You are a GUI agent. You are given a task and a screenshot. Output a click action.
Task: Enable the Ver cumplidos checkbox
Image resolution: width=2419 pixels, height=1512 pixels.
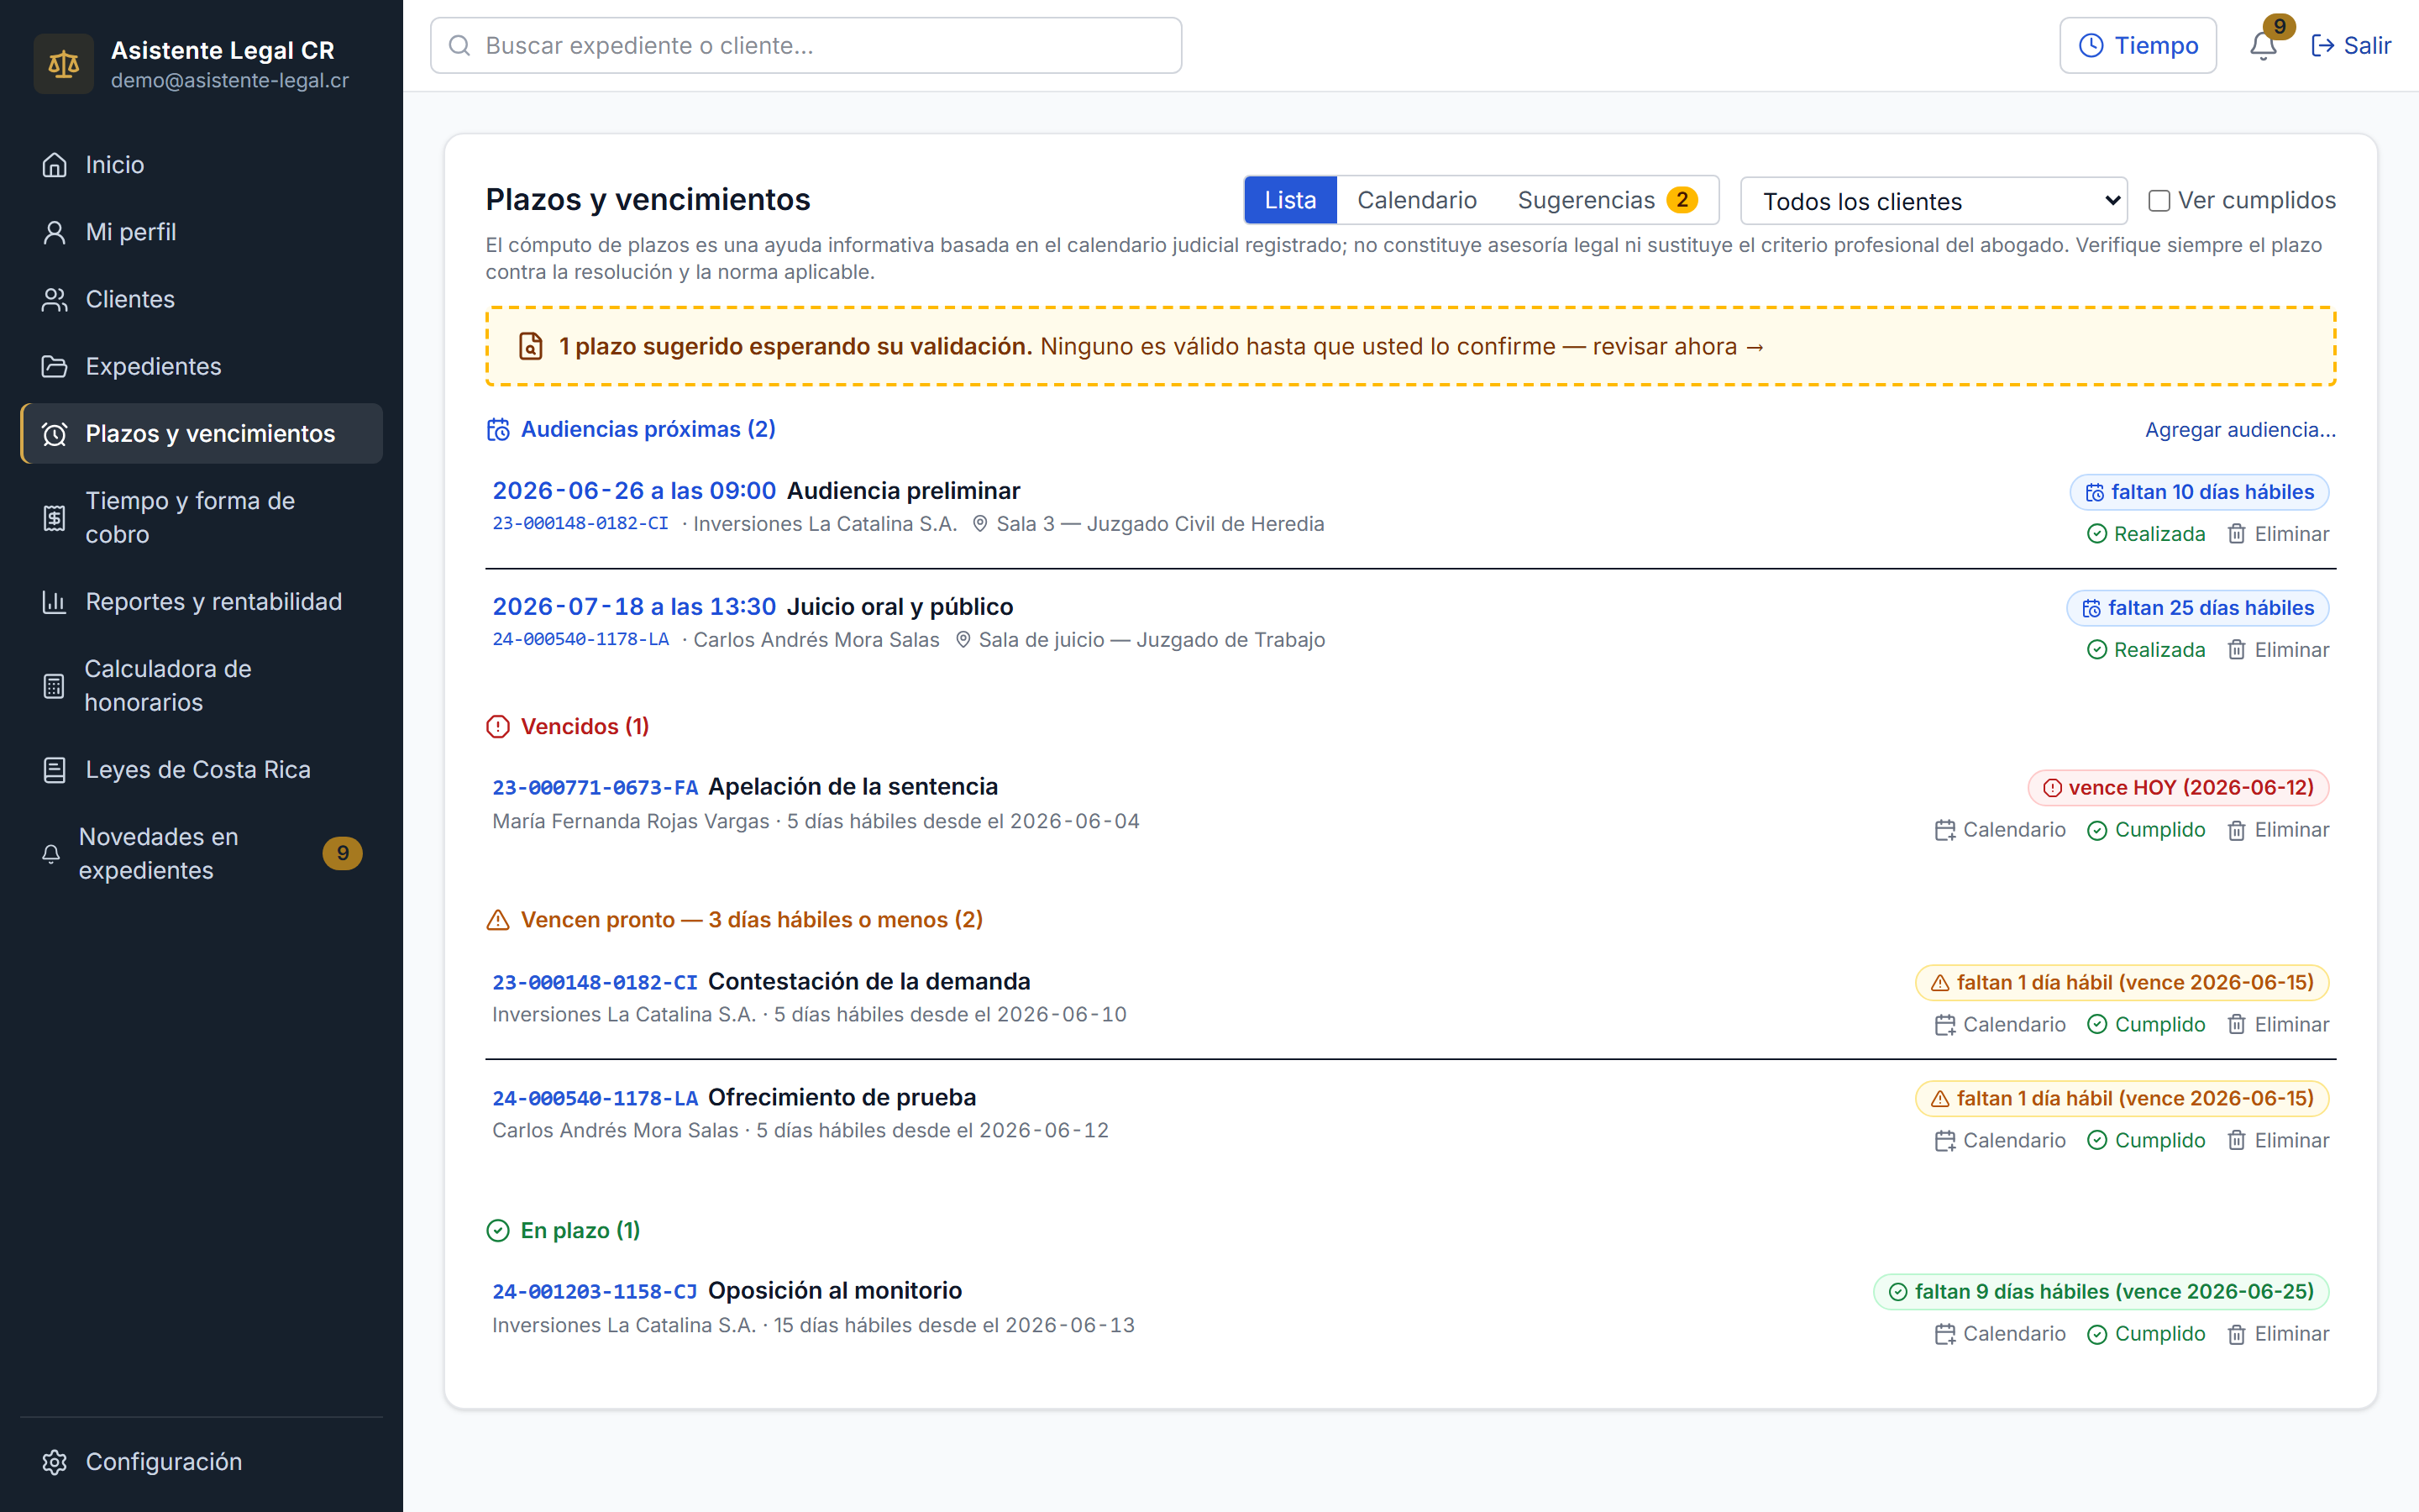tap(2159, 201)
